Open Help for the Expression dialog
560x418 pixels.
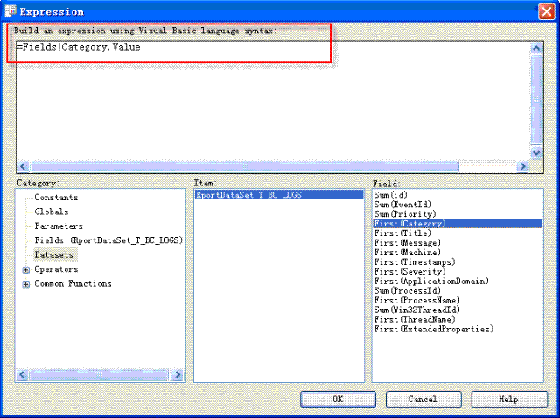(509, 399)
